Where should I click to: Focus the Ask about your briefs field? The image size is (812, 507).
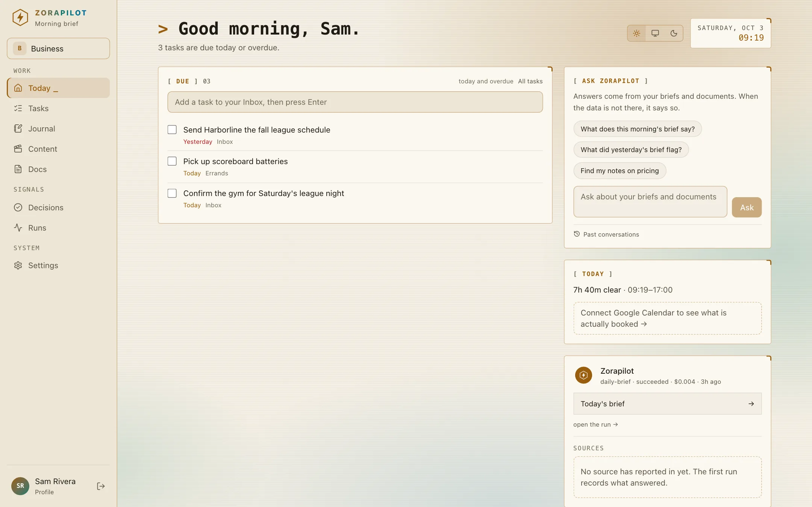click(650, 202)
